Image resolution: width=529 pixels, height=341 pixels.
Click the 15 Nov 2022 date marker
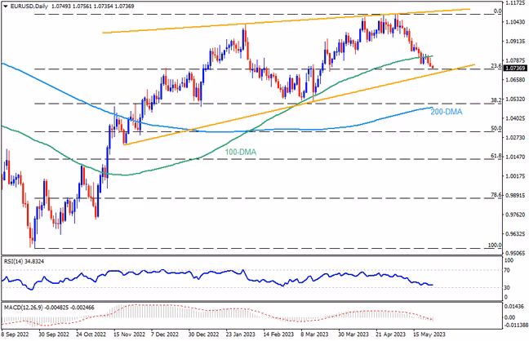[129, 334]
